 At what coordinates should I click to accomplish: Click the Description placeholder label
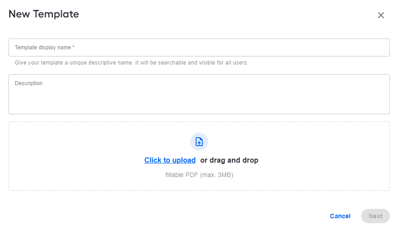click(x=29, y=83)
